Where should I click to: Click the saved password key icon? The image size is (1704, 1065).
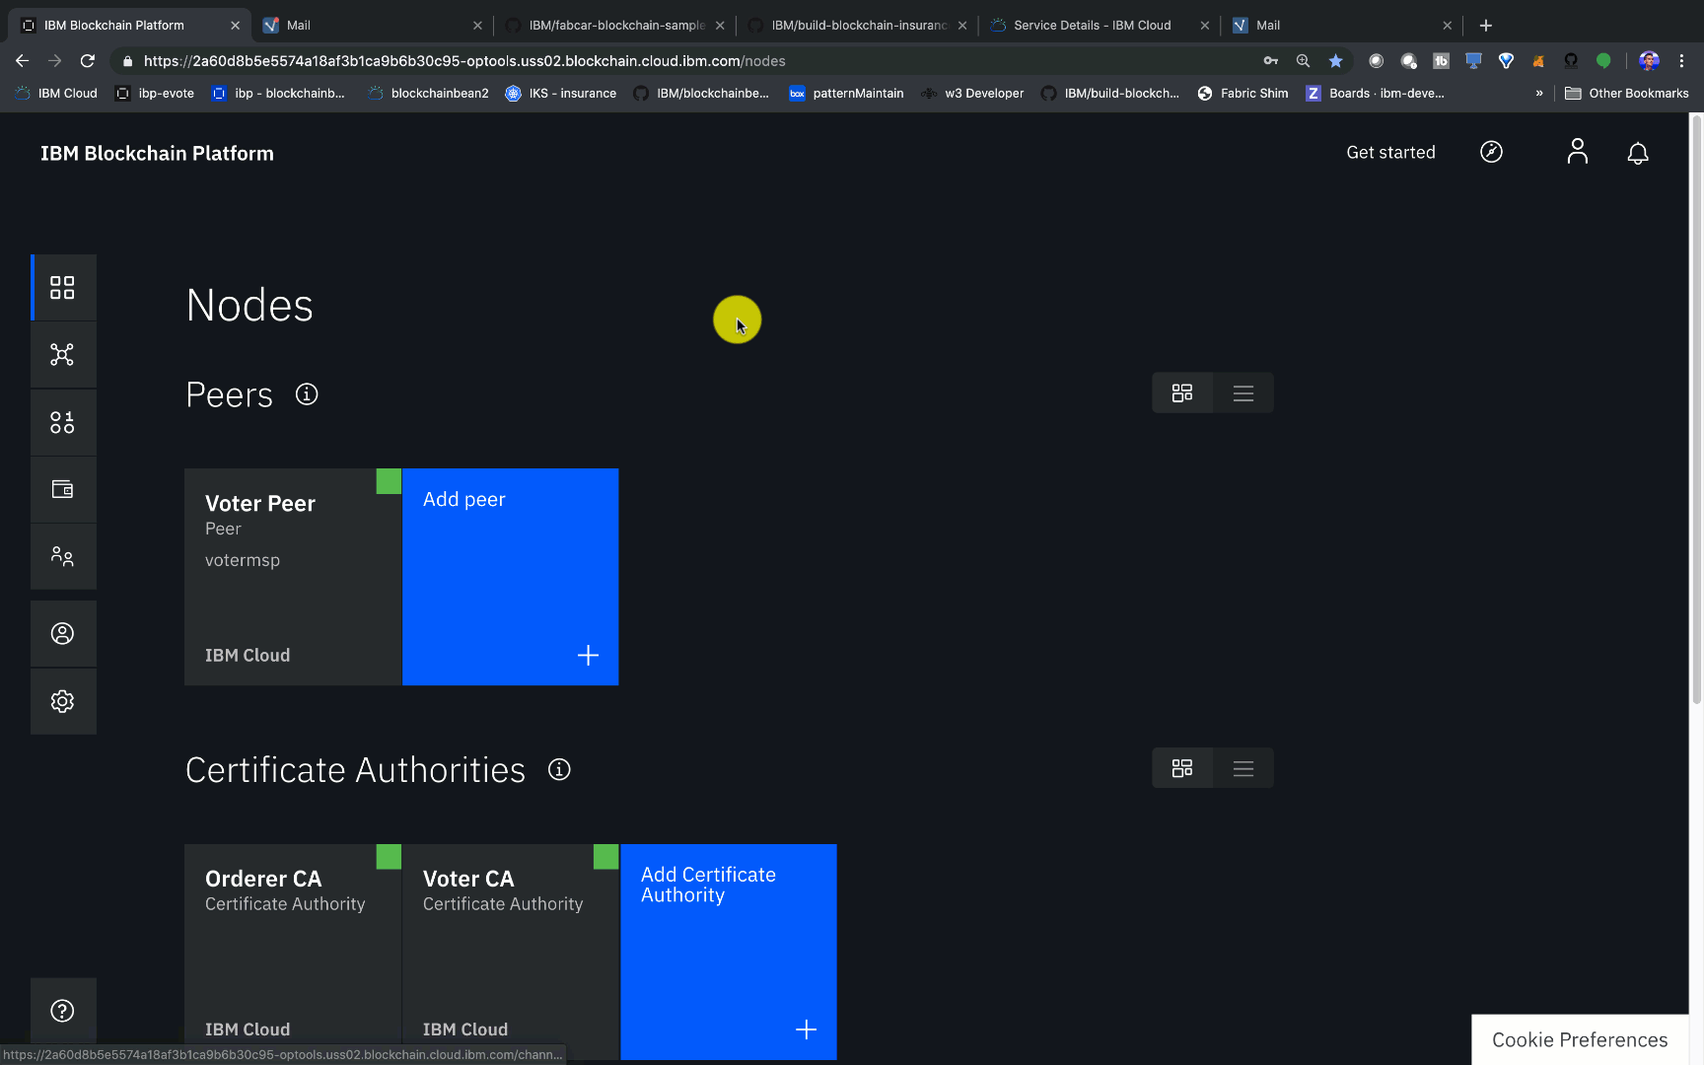[x=1270, y=60]
